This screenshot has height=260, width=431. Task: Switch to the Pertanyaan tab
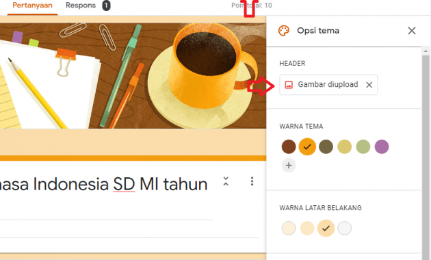click(32, 5)
